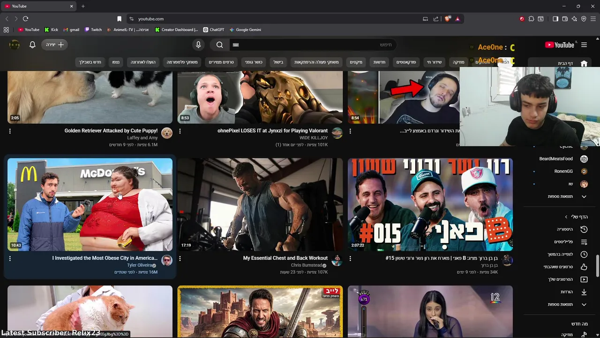Image resolution: width=600 pixels, height=338 pixels.
Task: Play the McDonald's obese city thumbnail
Action: [90, 204]
